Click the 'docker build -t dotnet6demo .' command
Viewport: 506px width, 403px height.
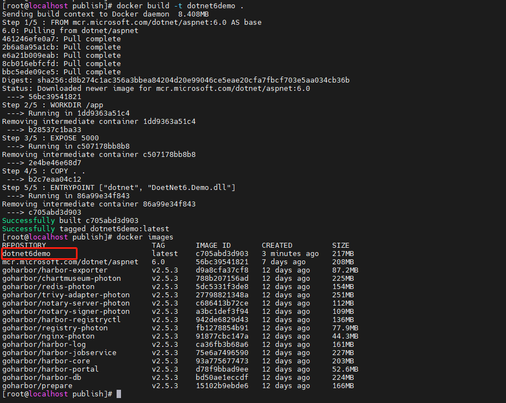click(180, 6)
